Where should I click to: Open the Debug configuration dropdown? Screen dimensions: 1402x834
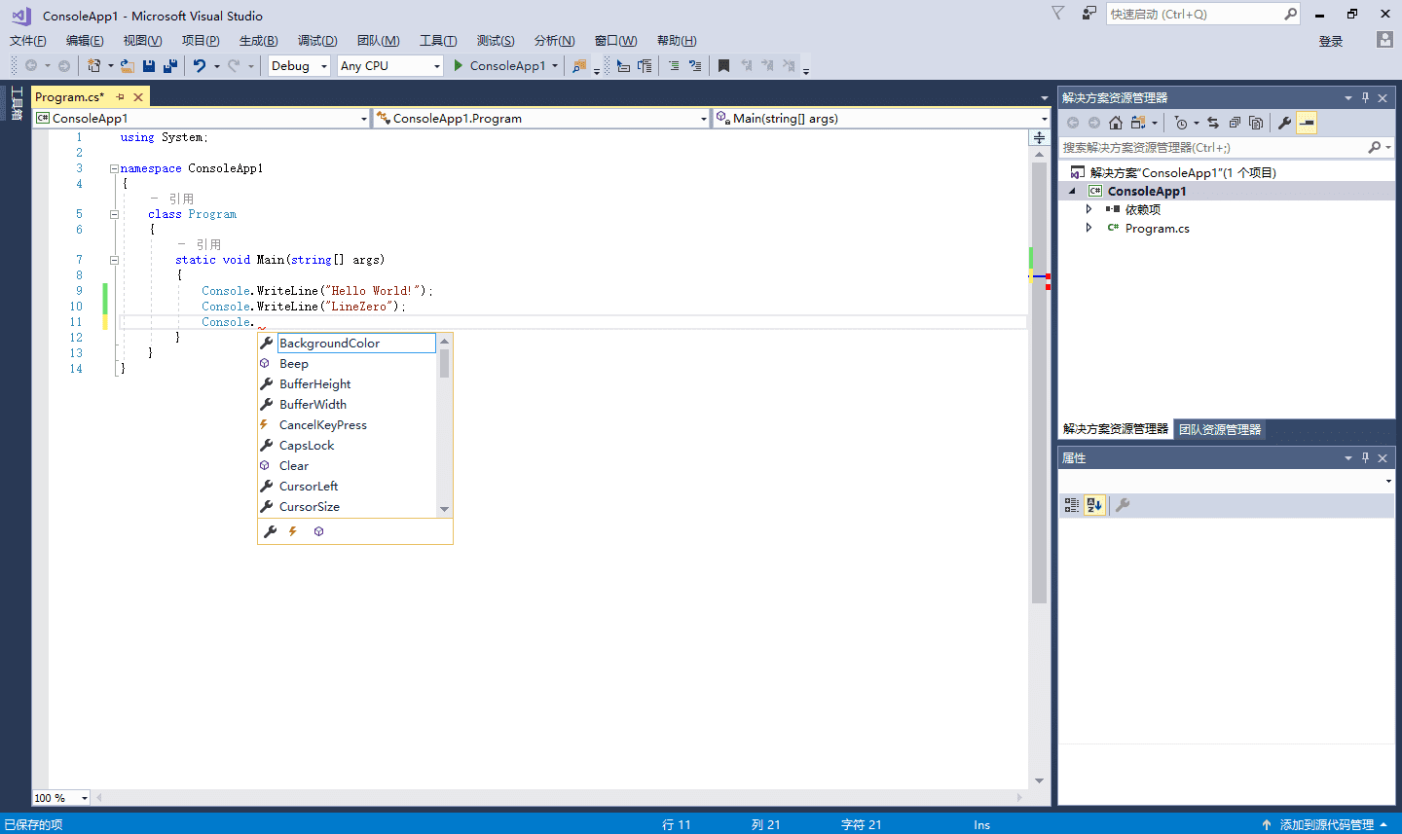coord(324,66)
